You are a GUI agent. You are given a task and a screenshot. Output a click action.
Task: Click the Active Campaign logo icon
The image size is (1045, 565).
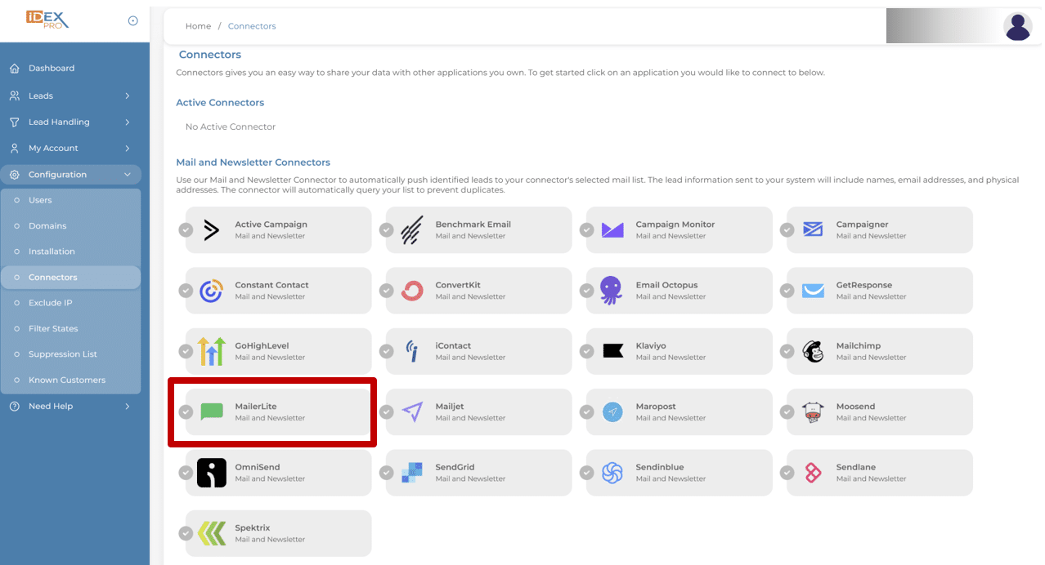[x=212, y=230]
